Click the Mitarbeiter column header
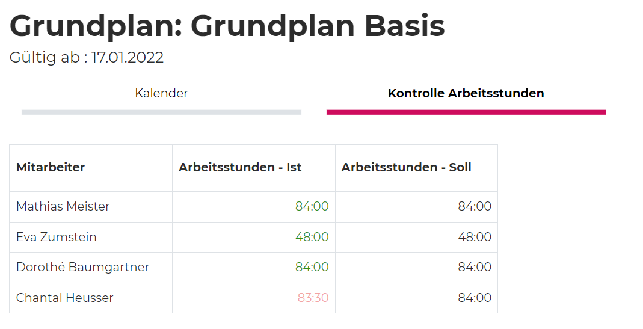The width and height of the screenshot is (643, 329). (x=51, y=167)
